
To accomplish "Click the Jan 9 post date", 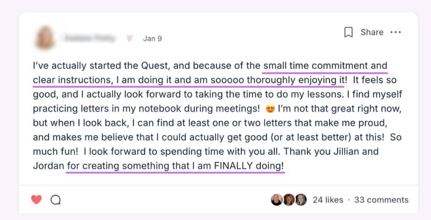I will (x=153, y=38).
